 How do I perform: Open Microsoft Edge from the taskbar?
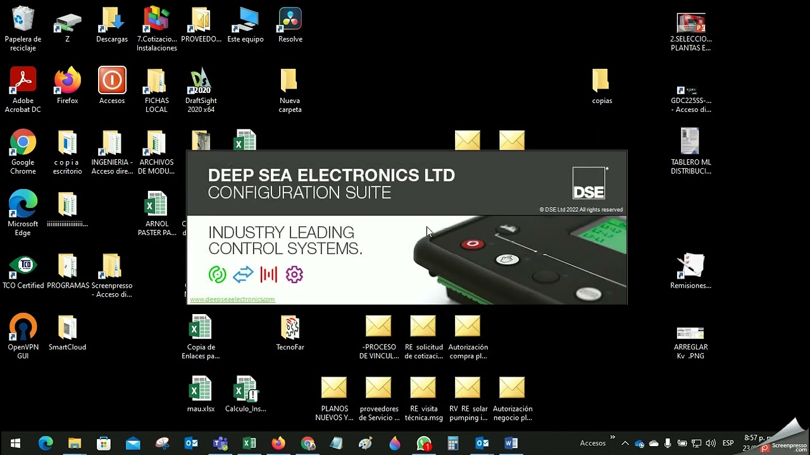(46, 443)
